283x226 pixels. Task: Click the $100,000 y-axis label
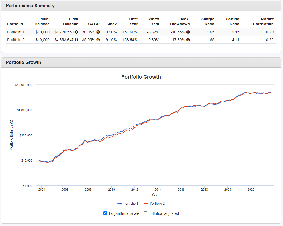click(x=26, y=135)
